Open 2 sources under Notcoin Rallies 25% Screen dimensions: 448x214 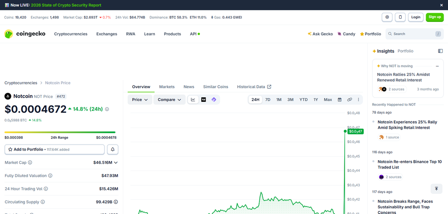392,89
